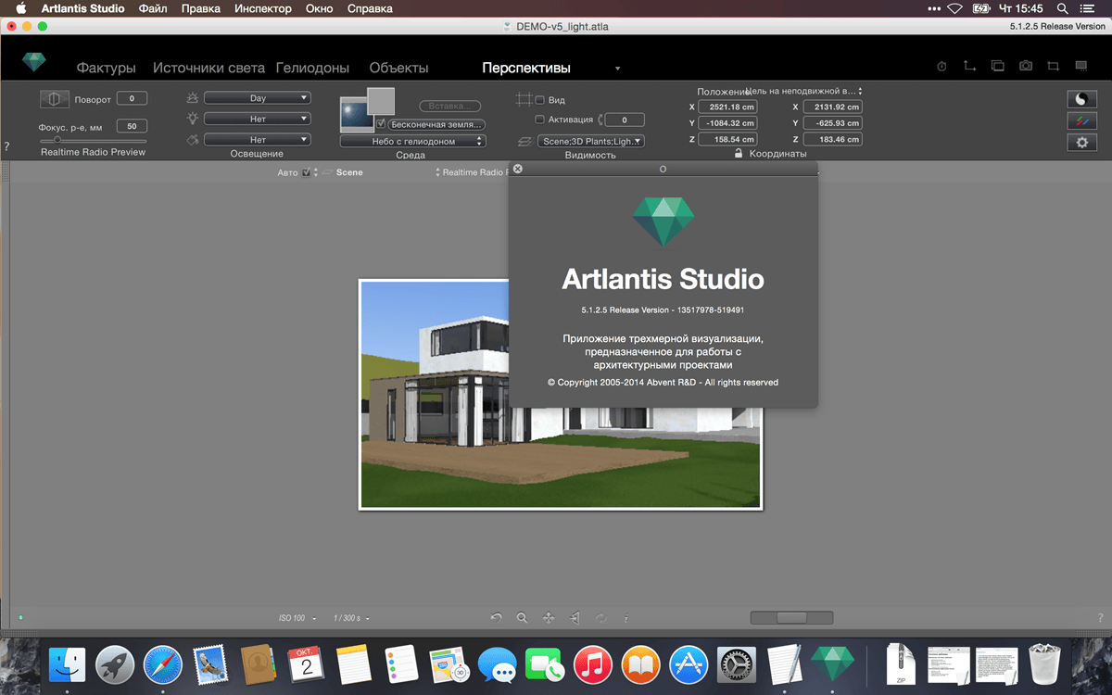Select the pan arrows tool in bottom toolbar

pos(549,618)
